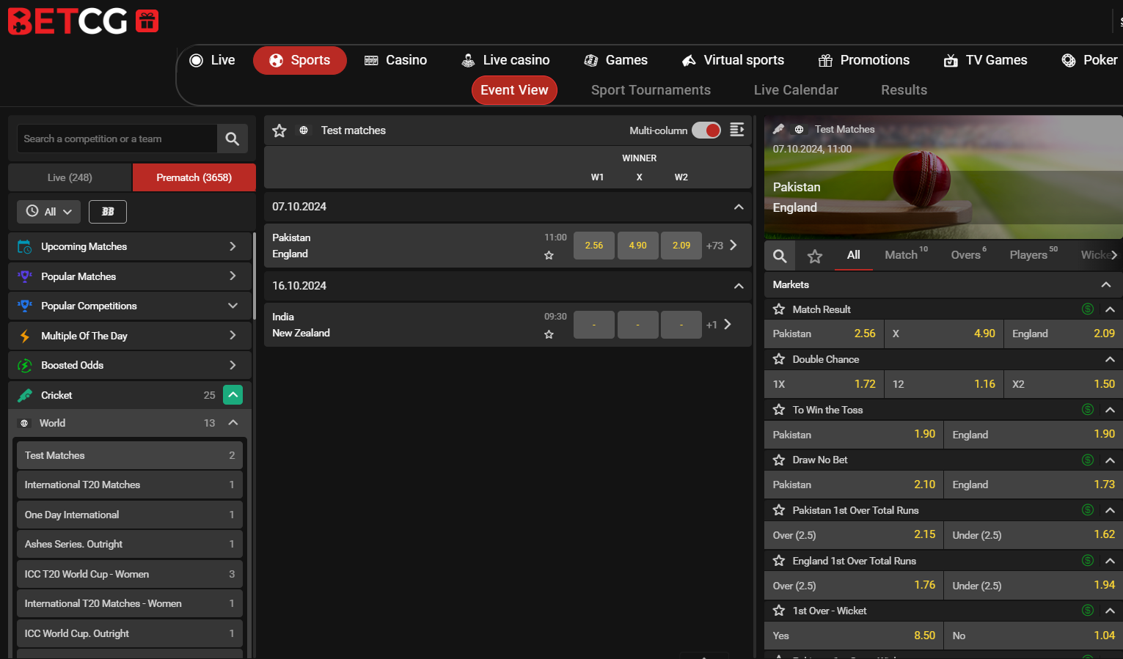Screen dimensions: 1123x659
Task: Click the Popular Matches trophy icon
Action: coord(24,276)
